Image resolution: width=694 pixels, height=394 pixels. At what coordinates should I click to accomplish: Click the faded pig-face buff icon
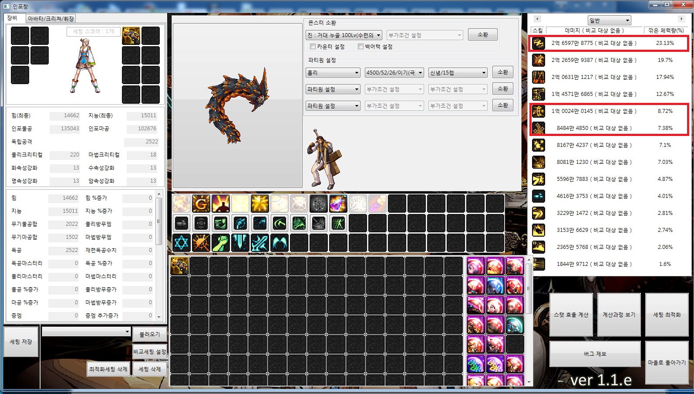[299, 204]
